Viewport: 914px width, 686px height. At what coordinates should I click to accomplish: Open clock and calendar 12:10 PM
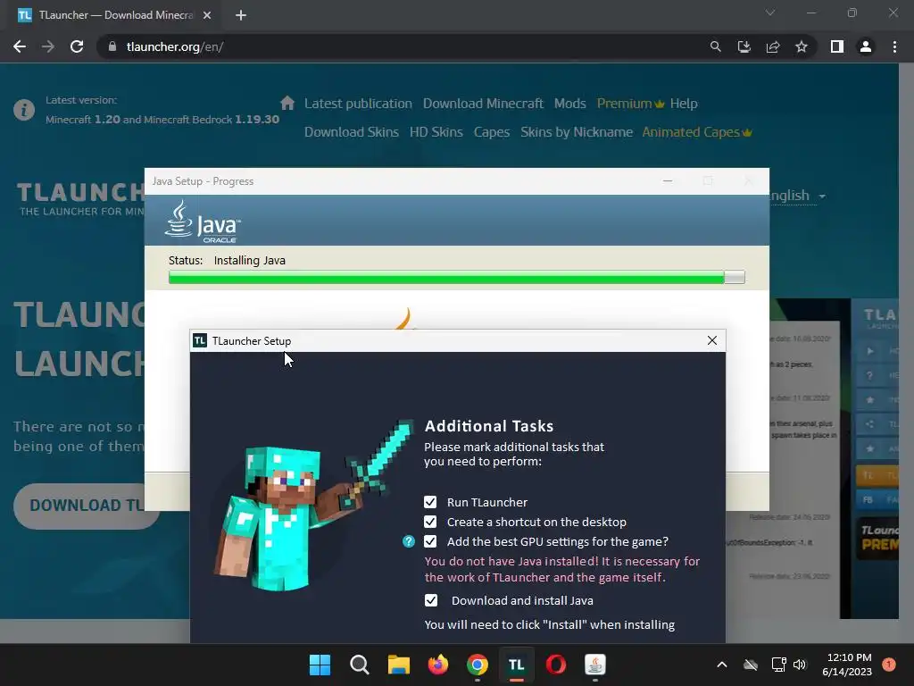847,665
